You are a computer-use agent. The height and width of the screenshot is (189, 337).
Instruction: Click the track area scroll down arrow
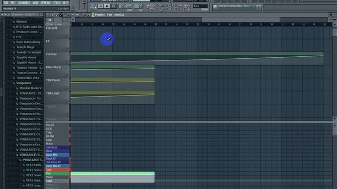pyautogui.click(x=335, y=119)
